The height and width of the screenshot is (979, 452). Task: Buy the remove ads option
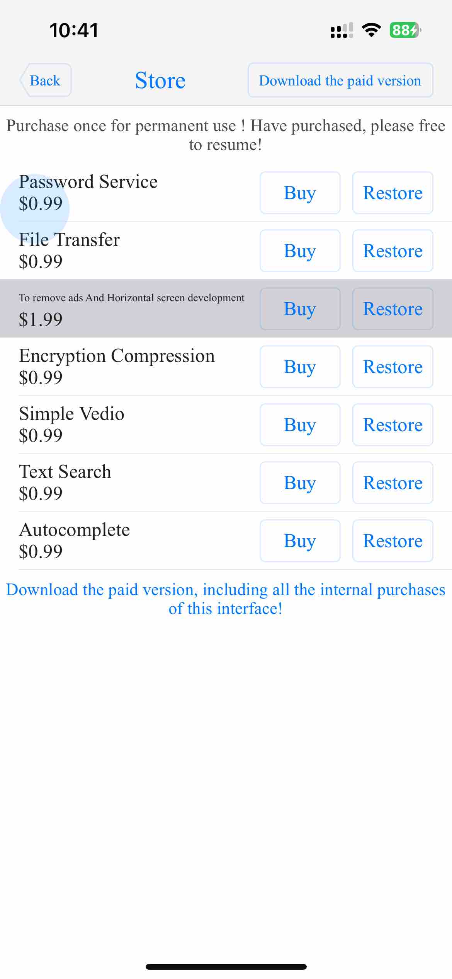tap(300, 309)
